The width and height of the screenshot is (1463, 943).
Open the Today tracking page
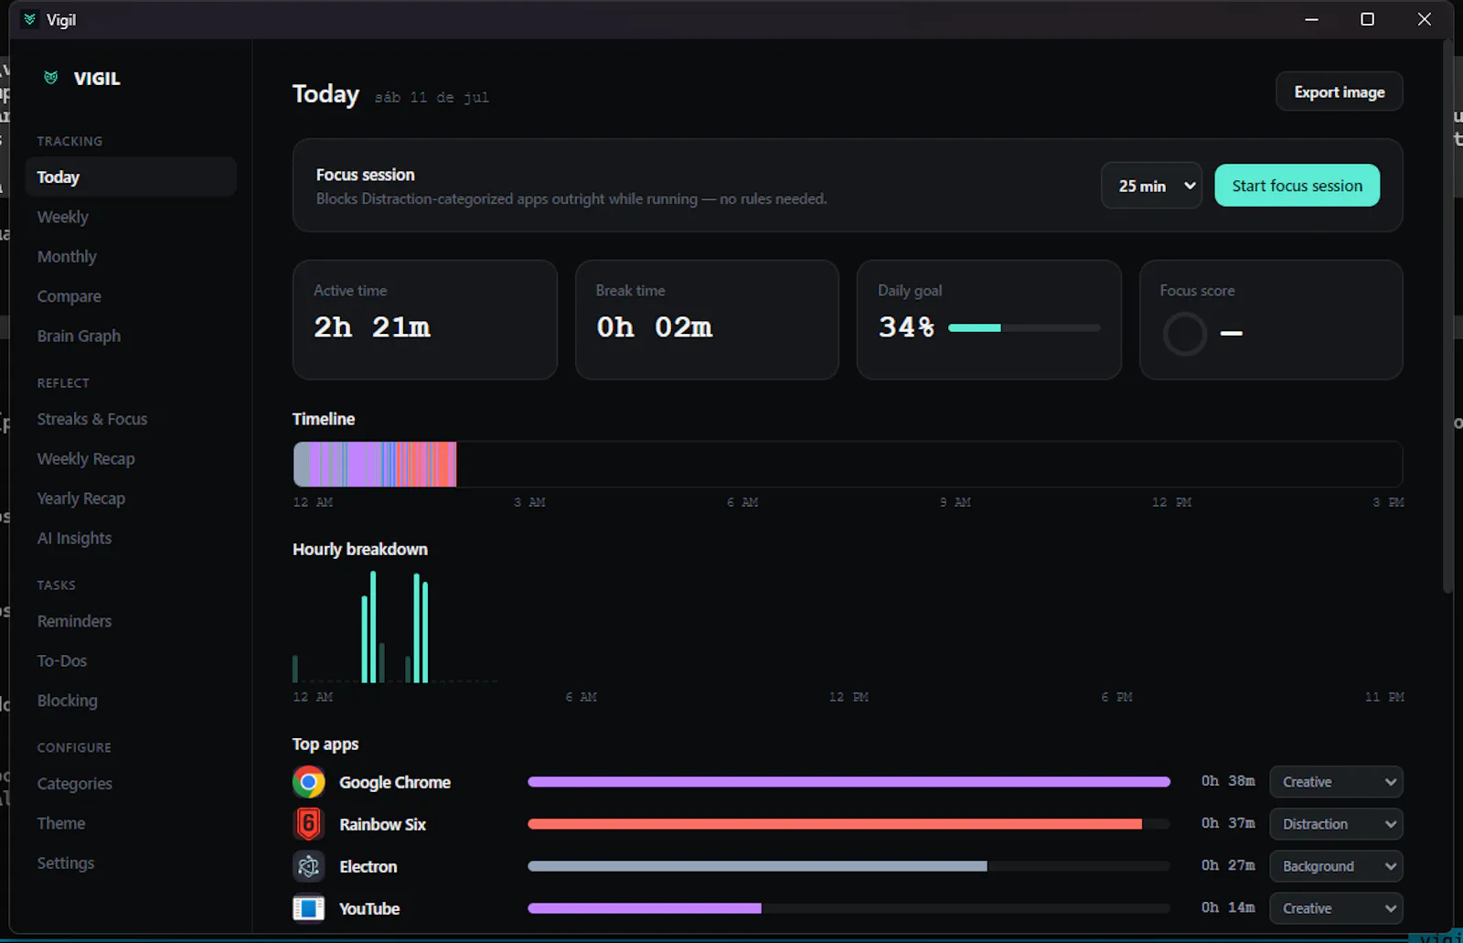point(131,177)
